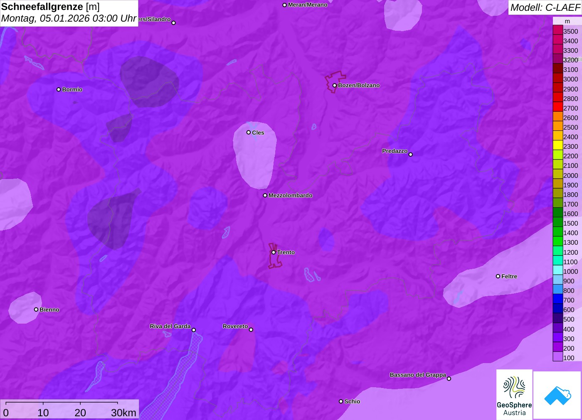
Task: Click the Bassano del Grappa marker
Action: 449,378
